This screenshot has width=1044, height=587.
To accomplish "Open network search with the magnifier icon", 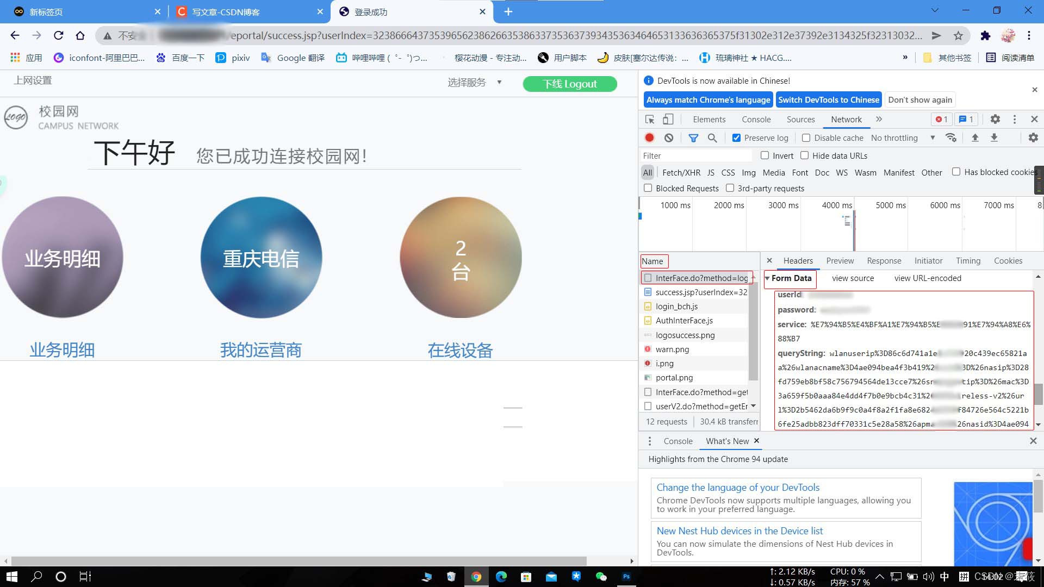I will [x=712, y=138].
